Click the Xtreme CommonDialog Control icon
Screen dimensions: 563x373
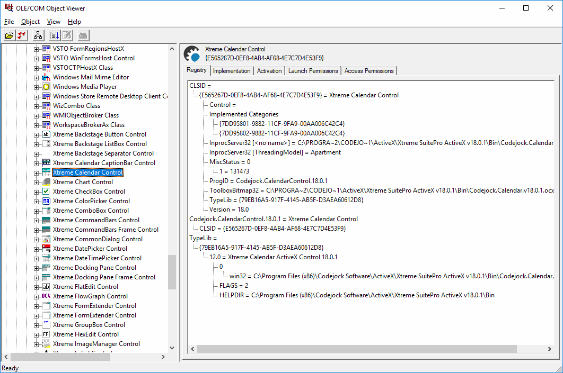(x=46, y=239)
